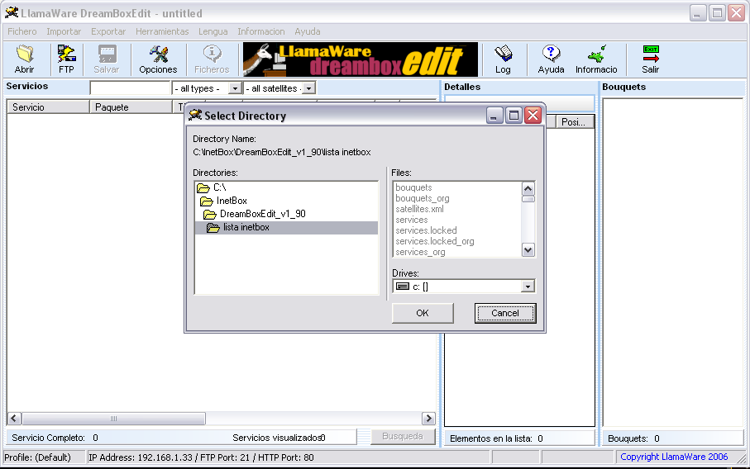The image size is (750, 469).
Task: Click the services horizontal scrollbar thumb
Action: (113, 419)
